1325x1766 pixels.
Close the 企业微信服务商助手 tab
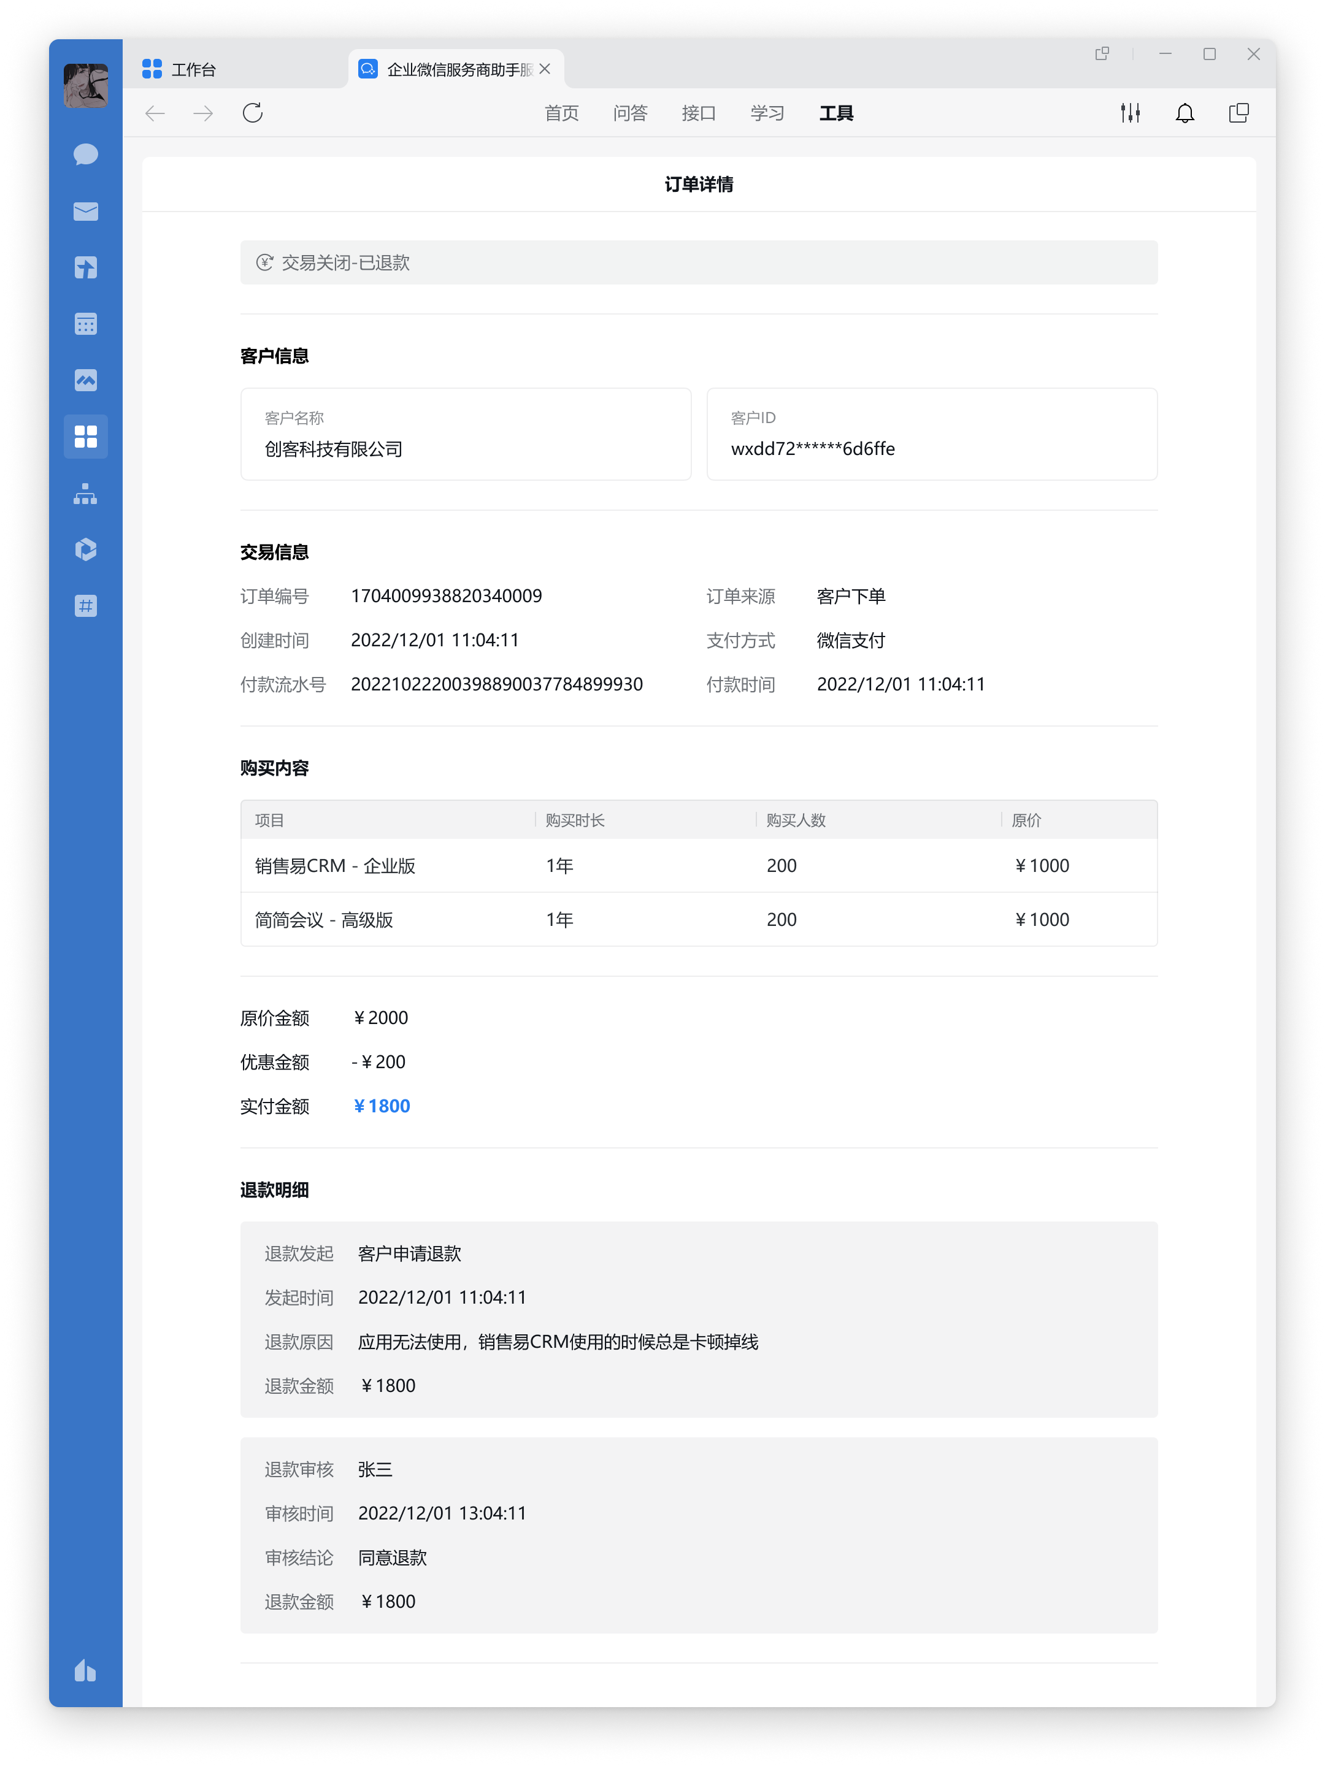point(545,69)
